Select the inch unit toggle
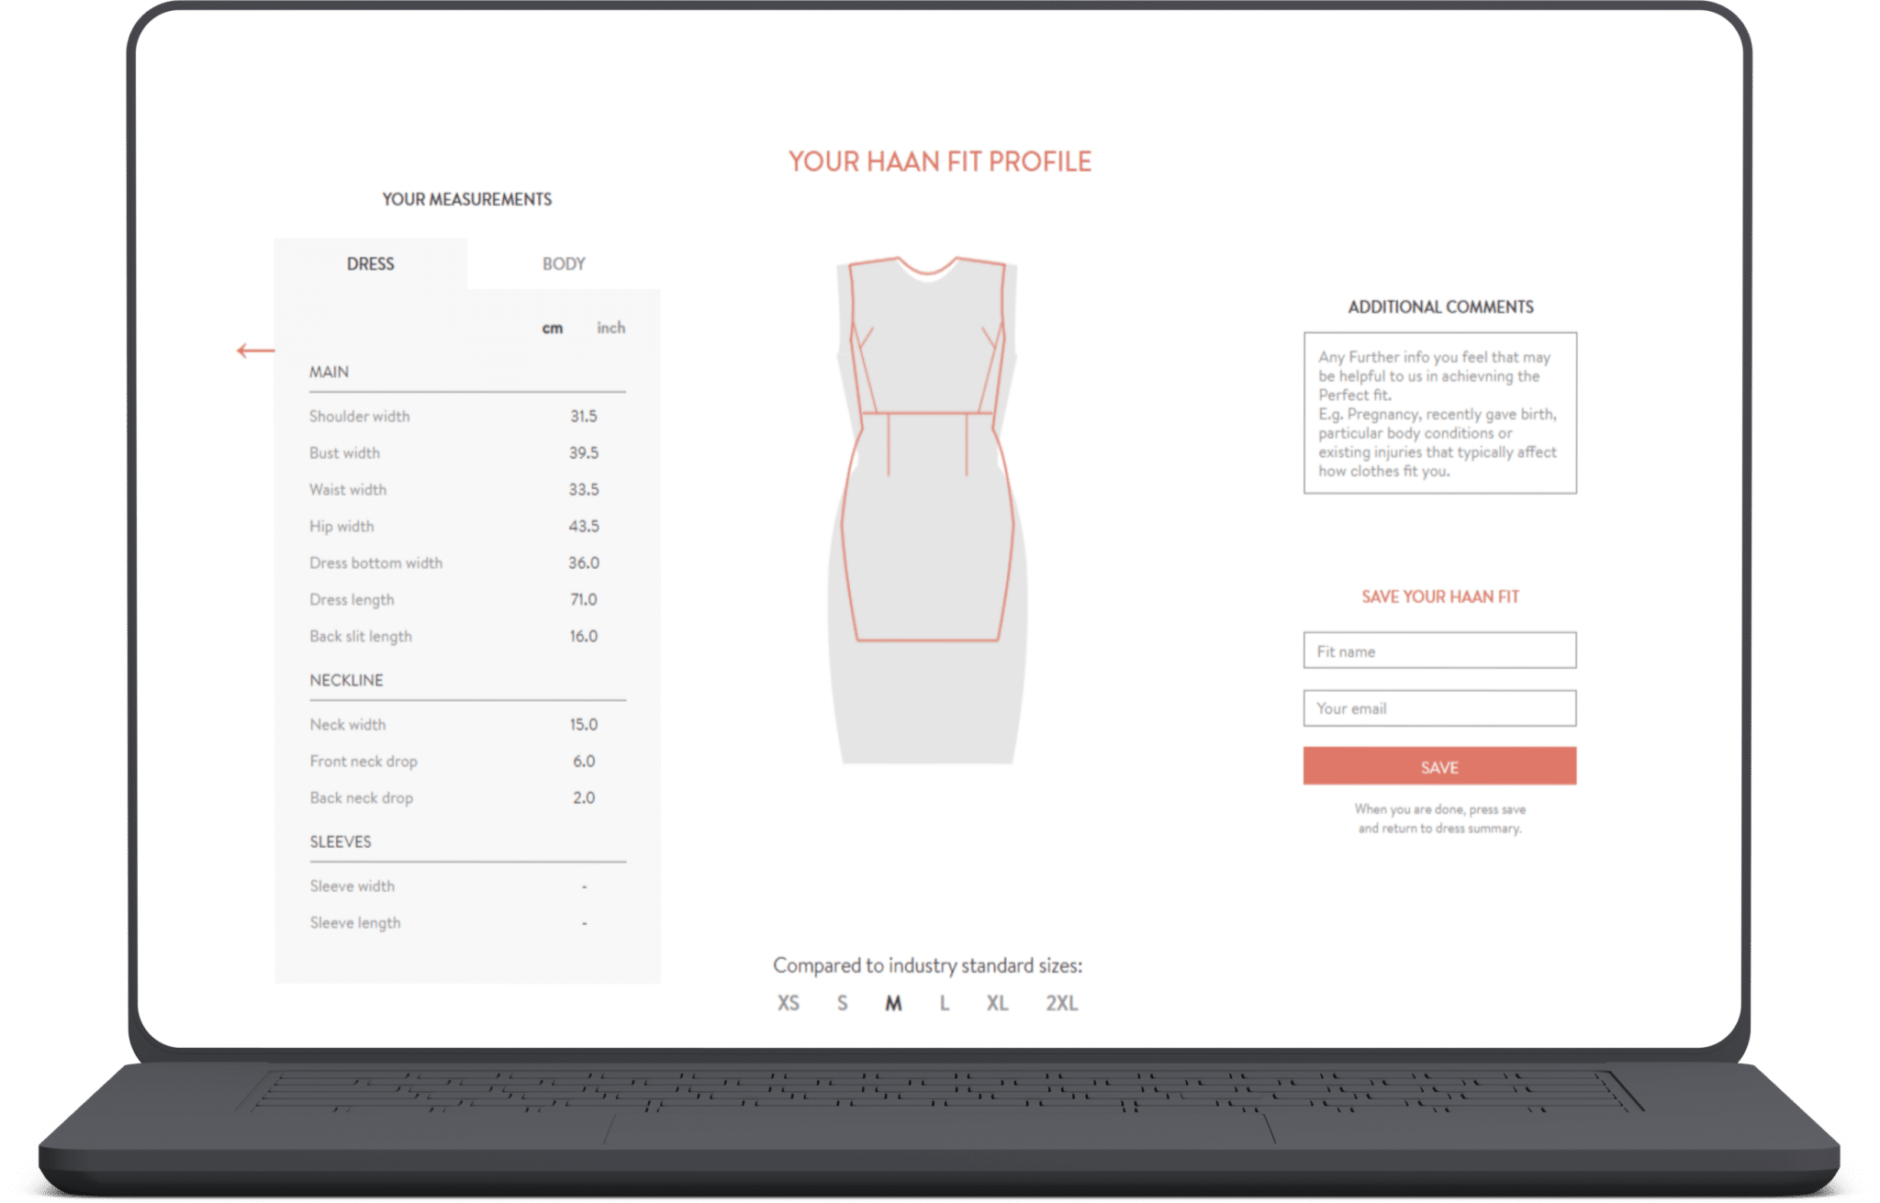1880x1203 pixels. (611, 328)
